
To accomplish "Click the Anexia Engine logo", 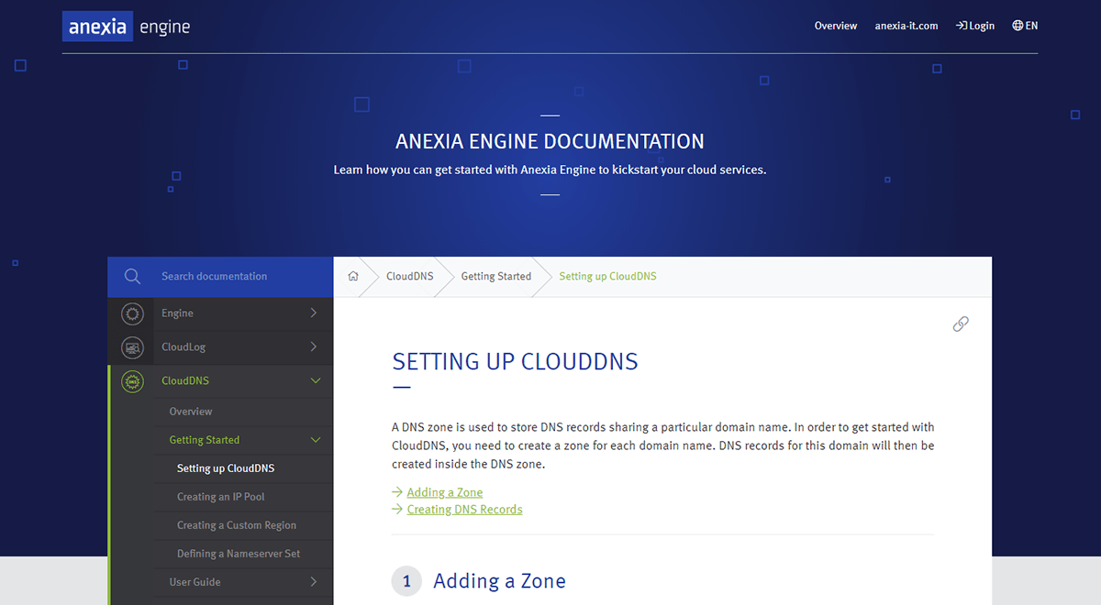I will click(x=127, y=27).
